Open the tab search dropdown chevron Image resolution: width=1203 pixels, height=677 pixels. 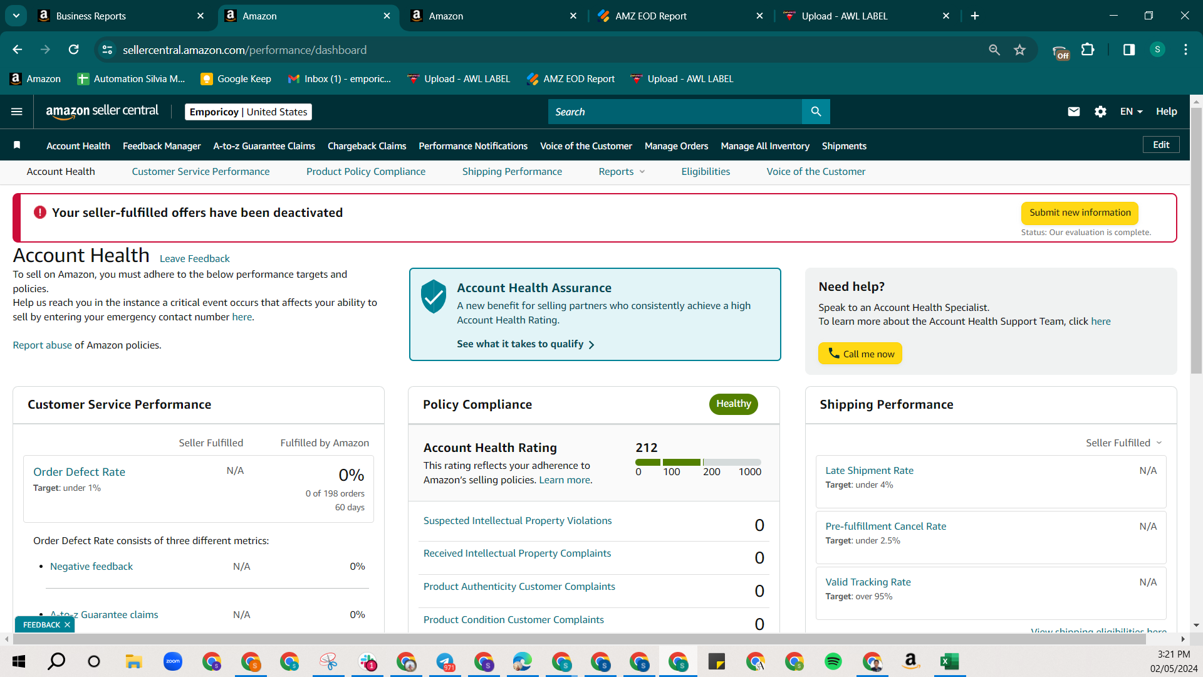16,16
